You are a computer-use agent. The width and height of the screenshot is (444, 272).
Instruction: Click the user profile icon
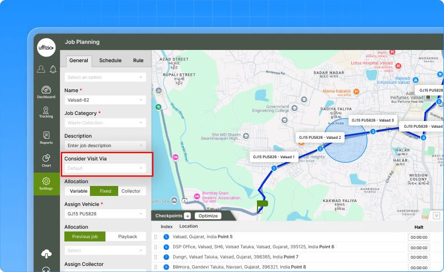[x=41, y=69]
